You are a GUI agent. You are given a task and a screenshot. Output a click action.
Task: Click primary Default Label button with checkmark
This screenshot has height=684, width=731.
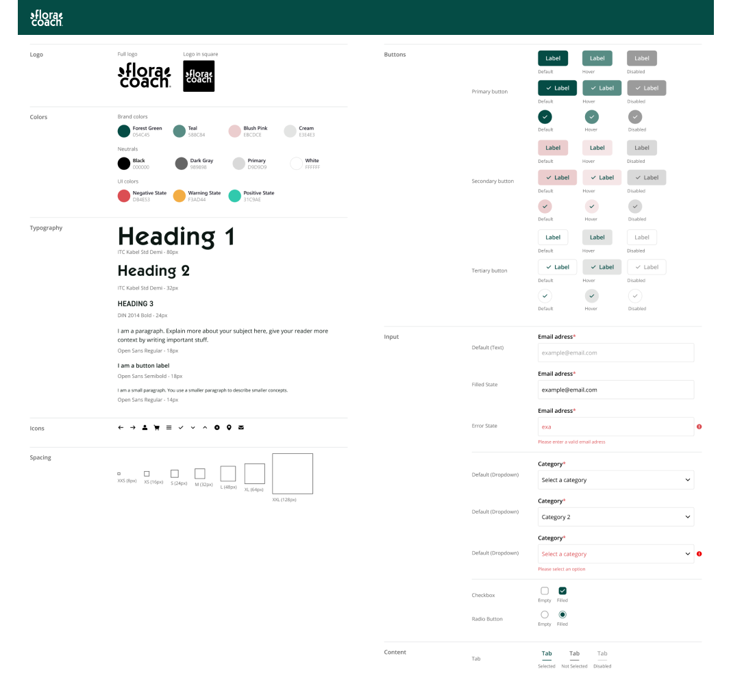[558, 88]
